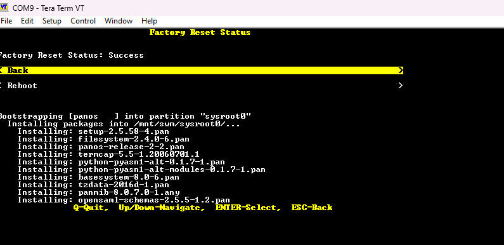Open the Window menu
This screenshot has height=245, width=504.
coord(119,21)
